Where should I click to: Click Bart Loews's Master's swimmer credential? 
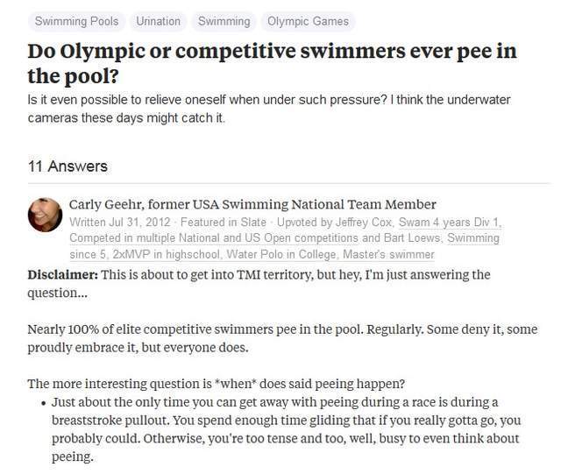click(x=388, y=254)
